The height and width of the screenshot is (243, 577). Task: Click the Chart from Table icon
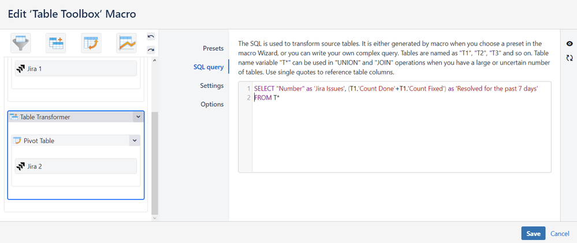(x=126, y=42)
